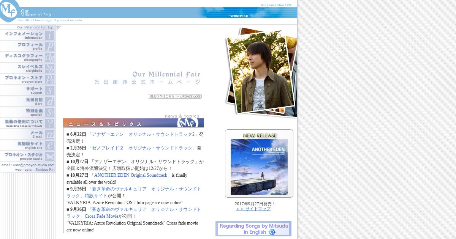Image resolution: width=456 pixels, height=239 pixels.
Task: Click the 2017年9月27日発売！ text
Action: [x=255, y=204]
